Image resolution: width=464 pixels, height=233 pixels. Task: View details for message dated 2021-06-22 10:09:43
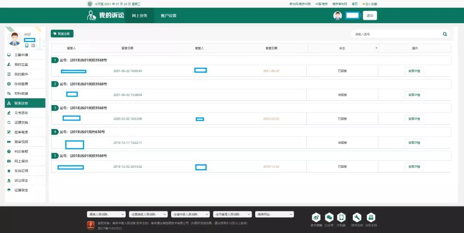[x=414, y=71]
